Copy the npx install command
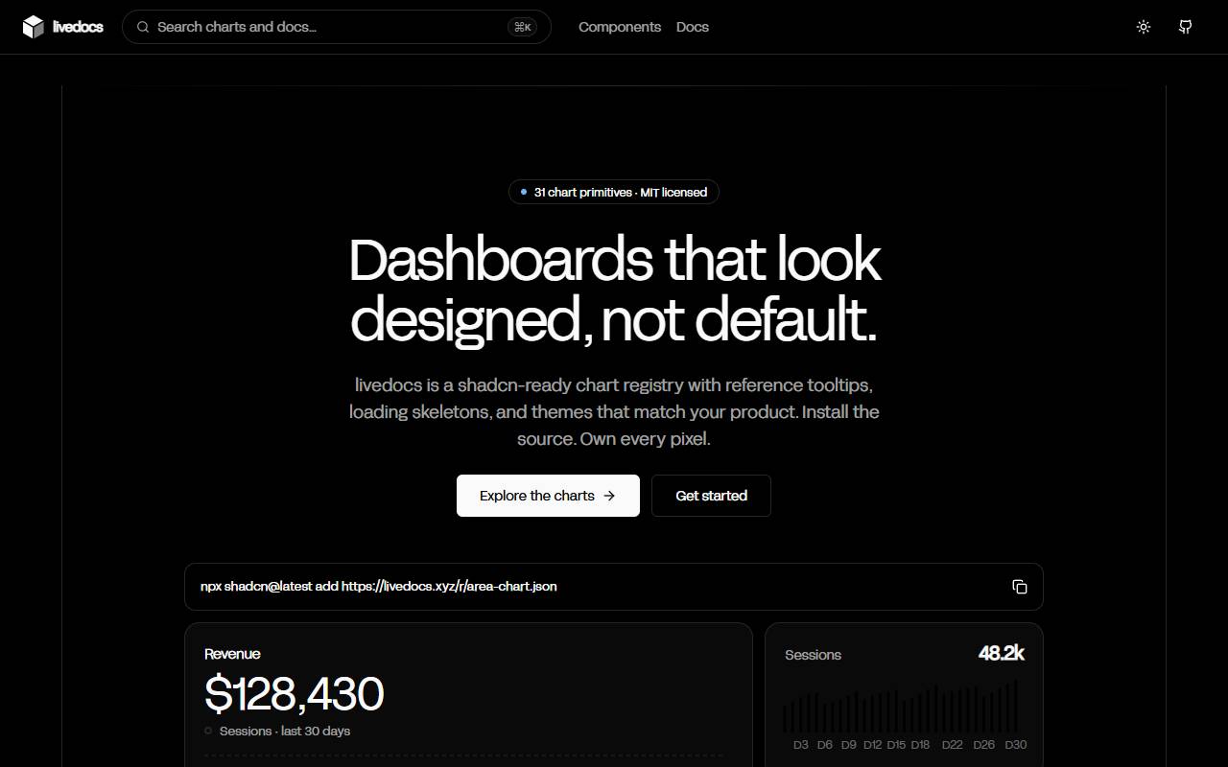 pyautogui.click(x=1020, y=587)
